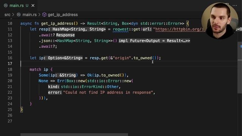The height and width of the screenshot is (136, 242).
Task: Click the match keyword on line 18
Action: [35, 70]
